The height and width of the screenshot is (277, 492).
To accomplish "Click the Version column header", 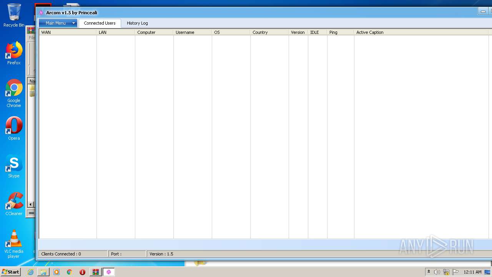I will (x=298, y=32).
